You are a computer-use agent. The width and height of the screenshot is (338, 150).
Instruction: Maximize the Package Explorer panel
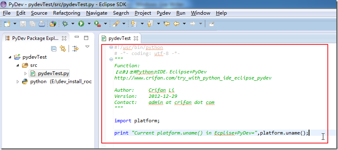click(86, 38)
